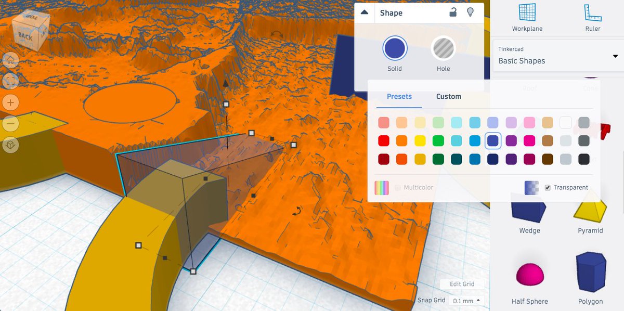Click the curved rotation arrow near bottom of shape
The width and height of the screenshot is (624, 311).
click(297, 211)
